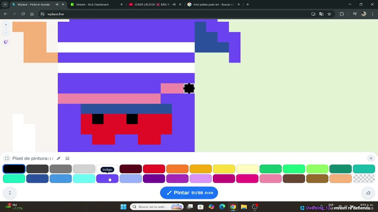The width and height of the screenshot is (378, 212).
Task: Open the palette grid icon next to eyedropper
Action: click(x=67, y=158)
